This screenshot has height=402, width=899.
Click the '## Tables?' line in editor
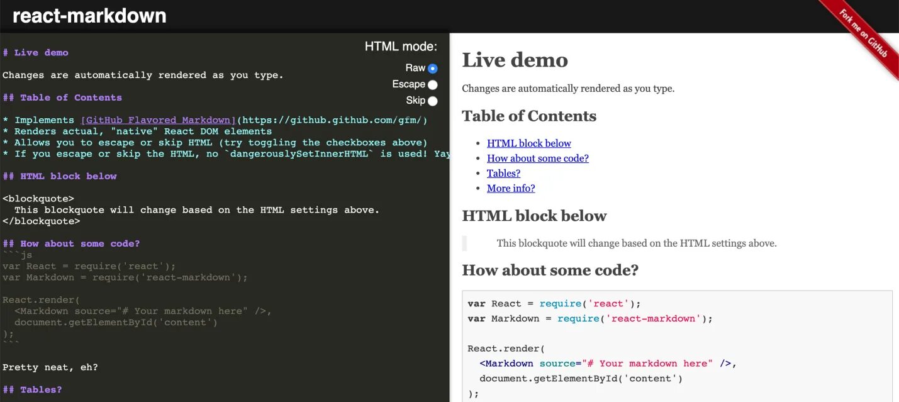(32, 390)
